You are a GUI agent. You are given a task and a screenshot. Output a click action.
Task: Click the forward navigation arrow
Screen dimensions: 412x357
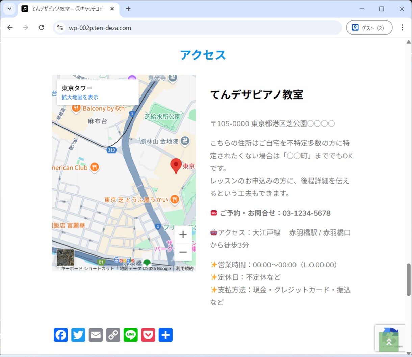point(26,28)
